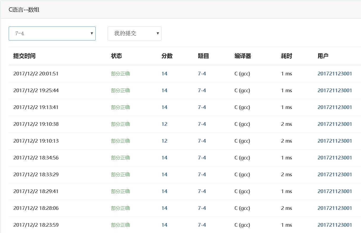Screen dimensions: 361x233
Task: Open user 201721123001 in 18:23:59 row
Action: [x=335, y=225]
